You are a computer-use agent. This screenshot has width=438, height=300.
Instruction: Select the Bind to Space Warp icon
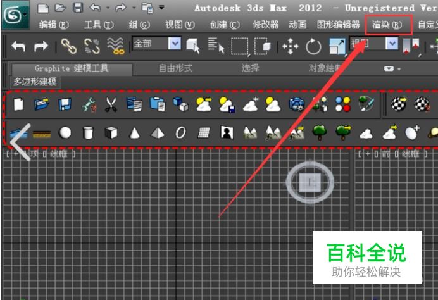click(x=115, y=46)
